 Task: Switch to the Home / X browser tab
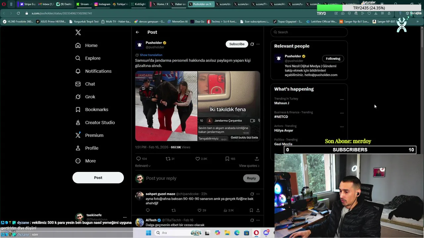160,4
